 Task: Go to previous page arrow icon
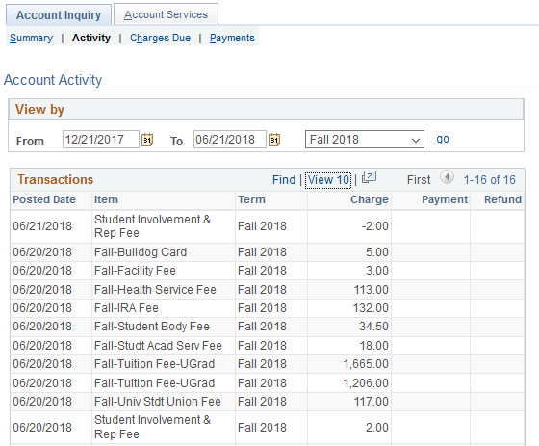point(447,177)
